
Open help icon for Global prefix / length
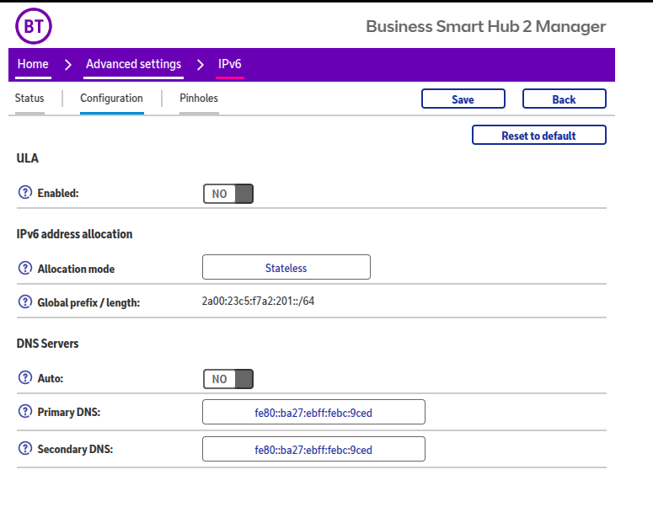point(25,302)
